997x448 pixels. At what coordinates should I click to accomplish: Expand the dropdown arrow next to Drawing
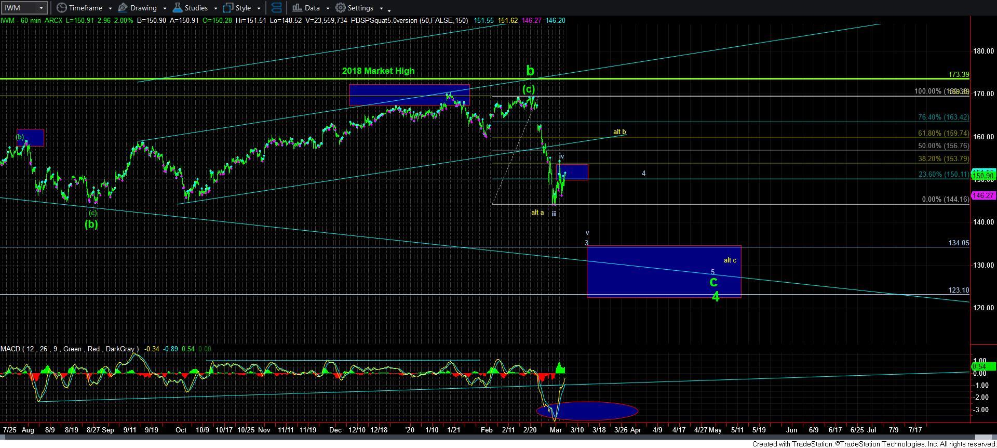[x=165, y=8]
